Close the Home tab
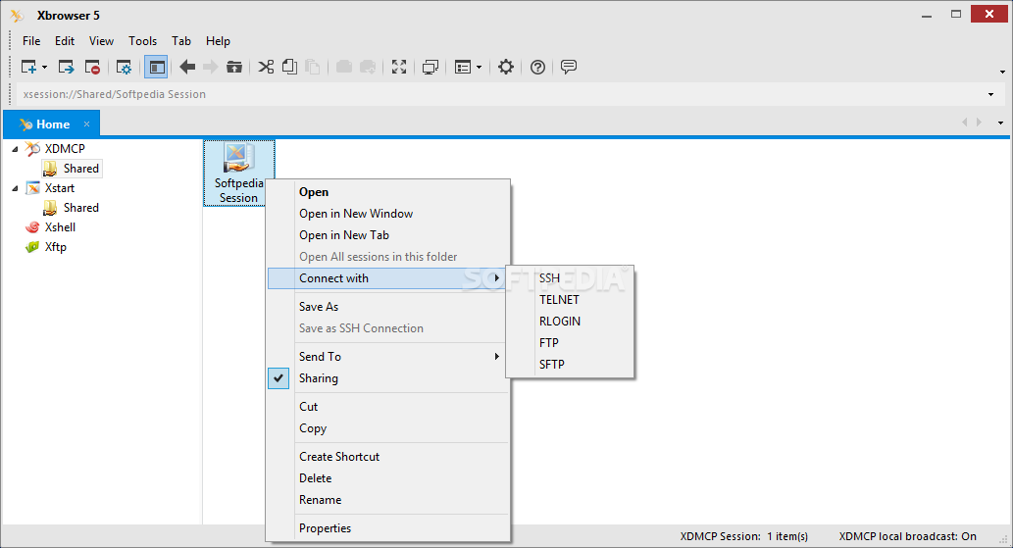 point(86,124)
